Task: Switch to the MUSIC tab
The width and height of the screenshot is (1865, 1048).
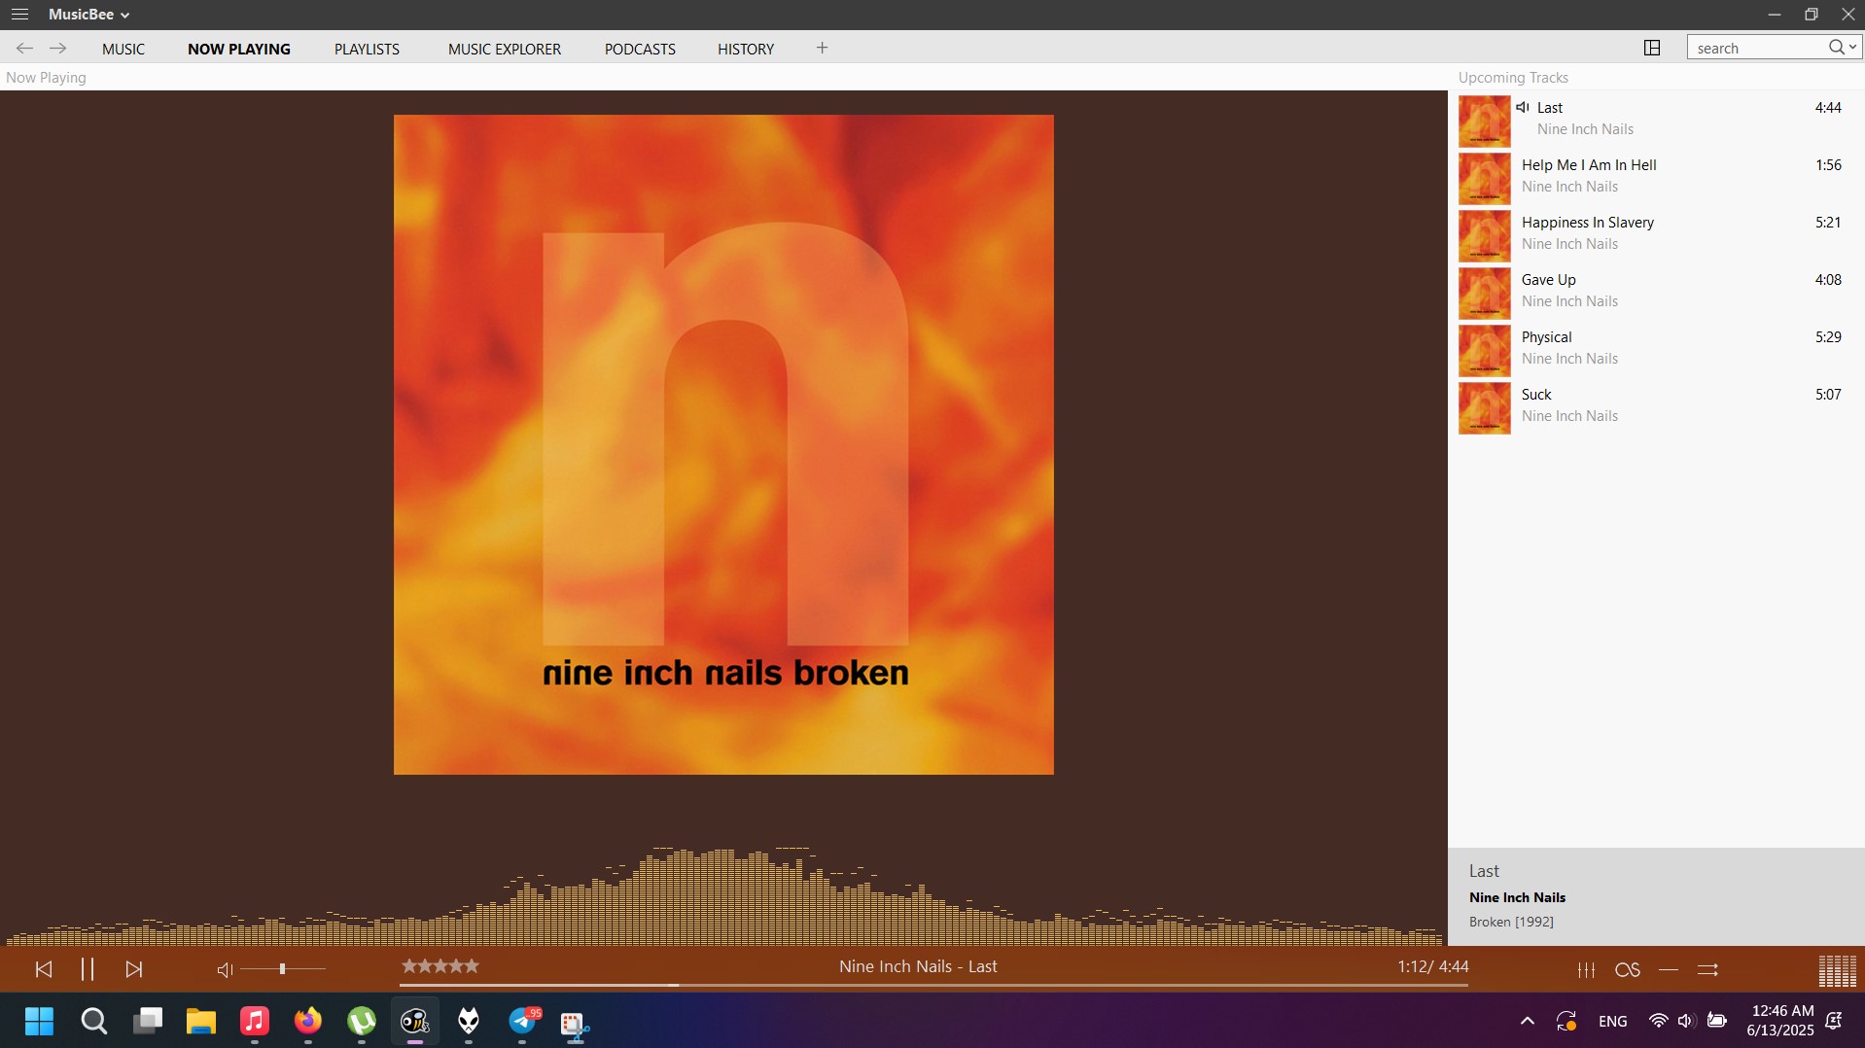Action: (123, 49)
